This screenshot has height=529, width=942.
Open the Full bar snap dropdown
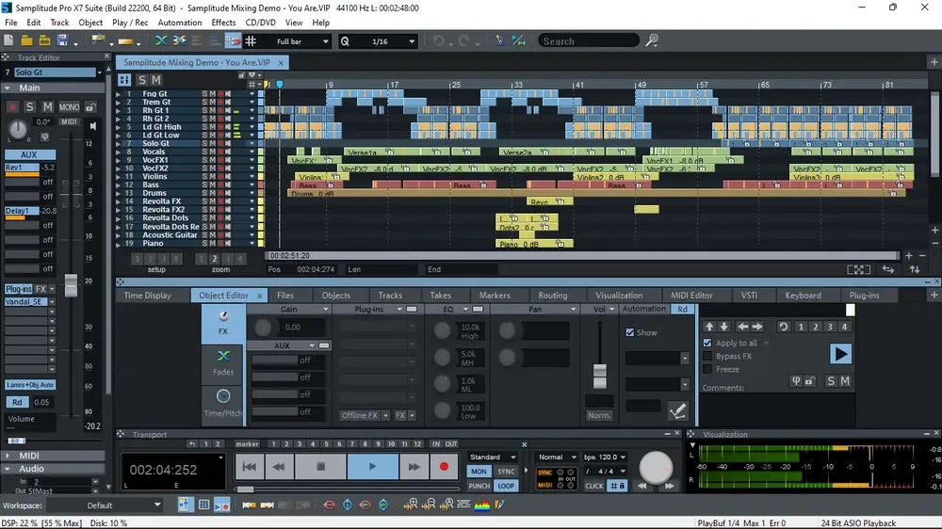coord(300,41)
